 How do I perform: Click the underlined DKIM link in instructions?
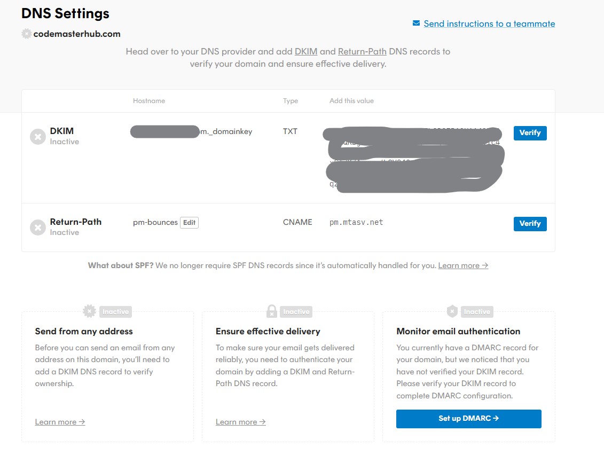pyautogui.click(x=306, y=52)
